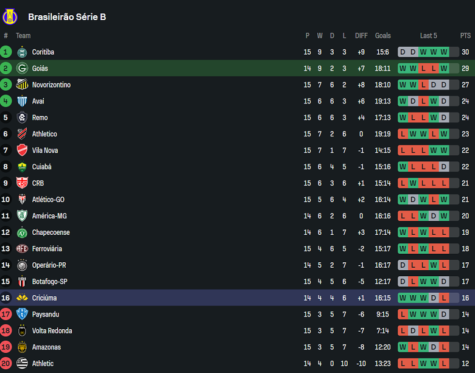Image resolution: width=475 pixels, height=373 pixels.
Task: Click the Criciúma yellow crest icon
Action: (22, 298)
